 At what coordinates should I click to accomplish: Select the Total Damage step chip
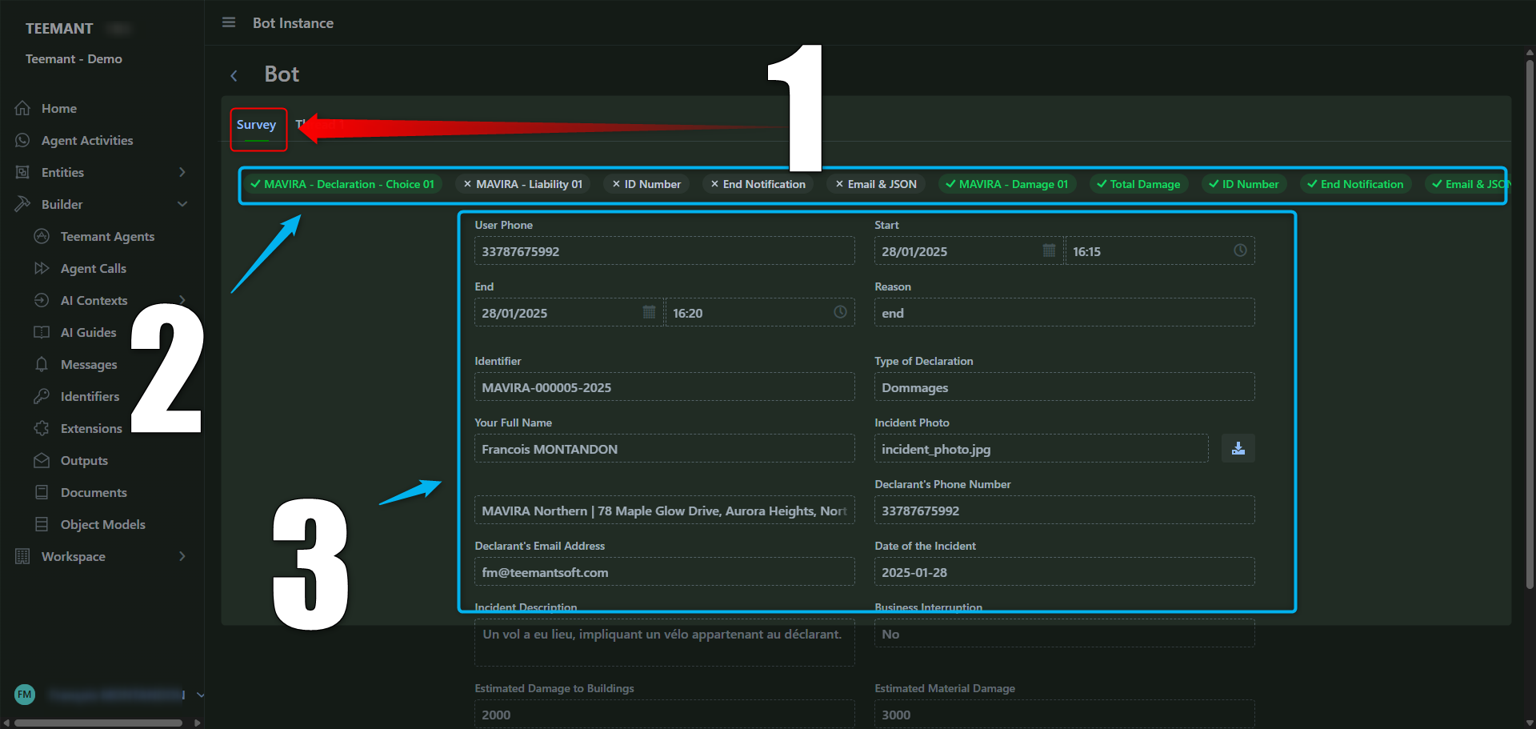[x=1138, y=185]
